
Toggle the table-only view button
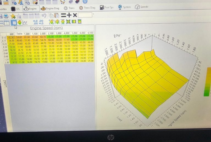pyautogui.click(x=13, y=23)
